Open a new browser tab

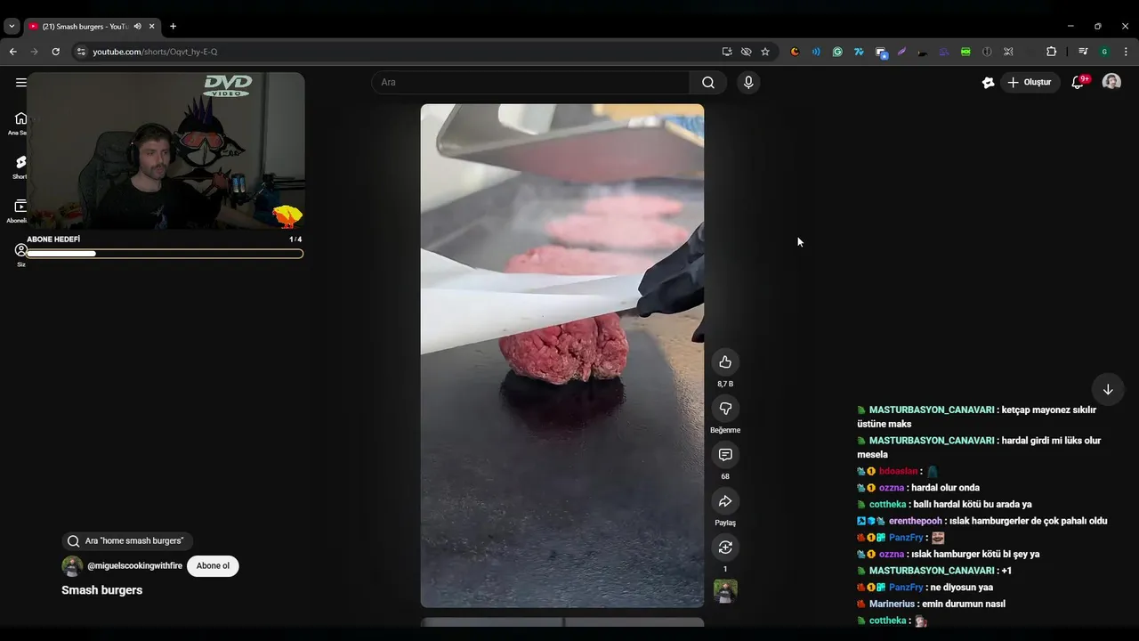(173, 27)
